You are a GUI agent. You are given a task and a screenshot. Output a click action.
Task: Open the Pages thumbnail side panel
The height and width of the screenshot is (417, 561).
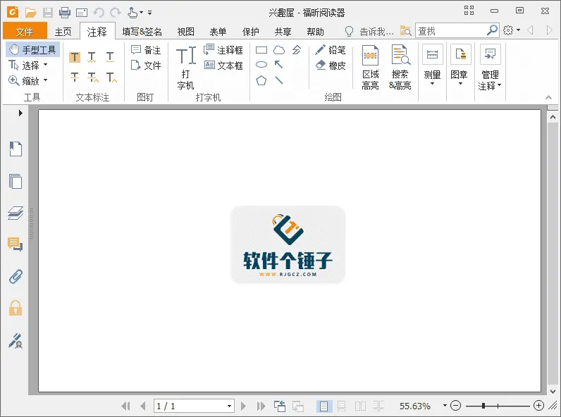[x=16, y=181]
